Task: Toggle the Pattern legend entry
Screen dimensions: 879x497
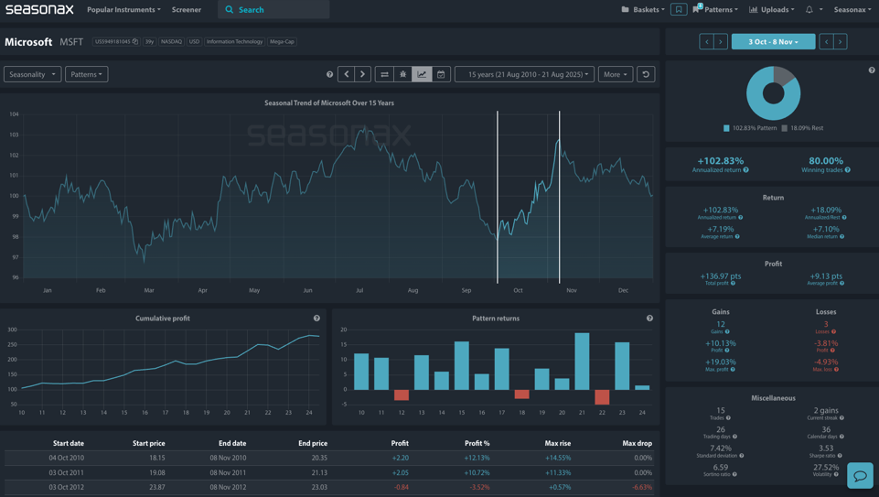Action: (x=750, y=128)
